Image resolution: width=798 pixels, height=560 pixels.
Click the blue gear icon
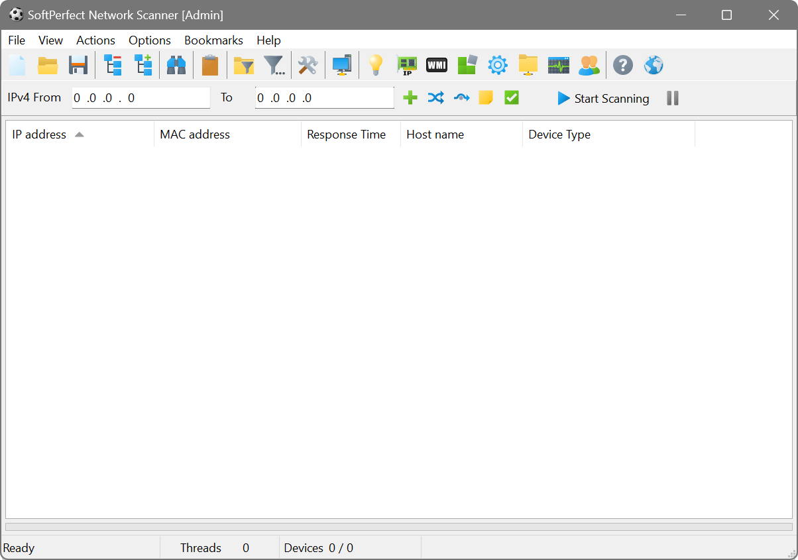click(498, 65)
